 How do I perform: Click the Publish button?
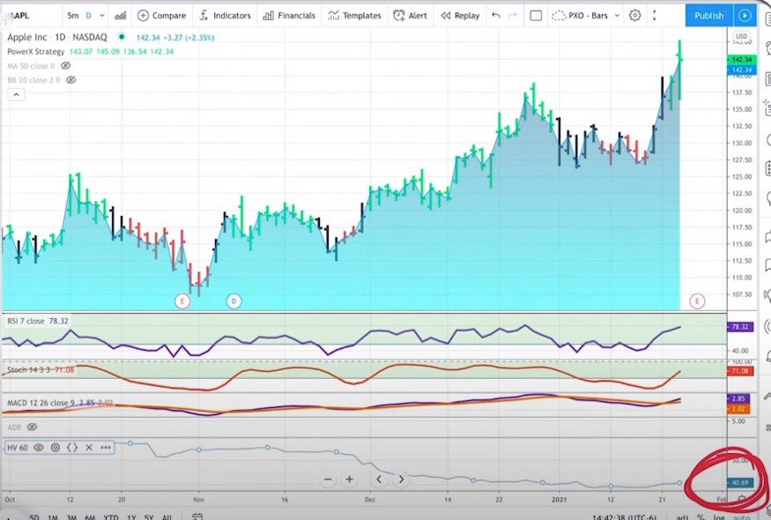[709, 16]
